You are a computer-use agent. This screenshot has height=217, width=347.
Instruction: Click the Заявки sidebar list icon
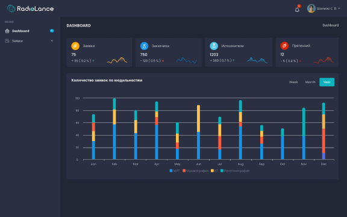7,41
